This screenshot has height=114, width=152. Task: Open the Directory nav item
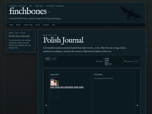pyautogui.click(x=28, y=25)
